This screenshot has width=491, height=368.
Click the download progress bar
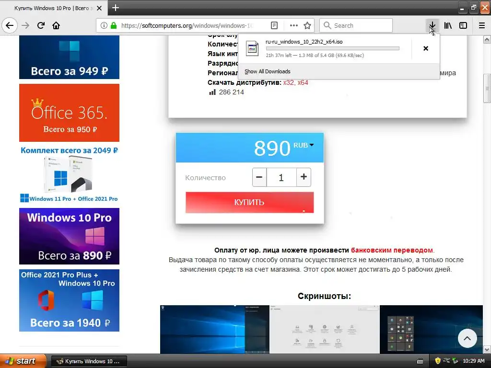333,48
